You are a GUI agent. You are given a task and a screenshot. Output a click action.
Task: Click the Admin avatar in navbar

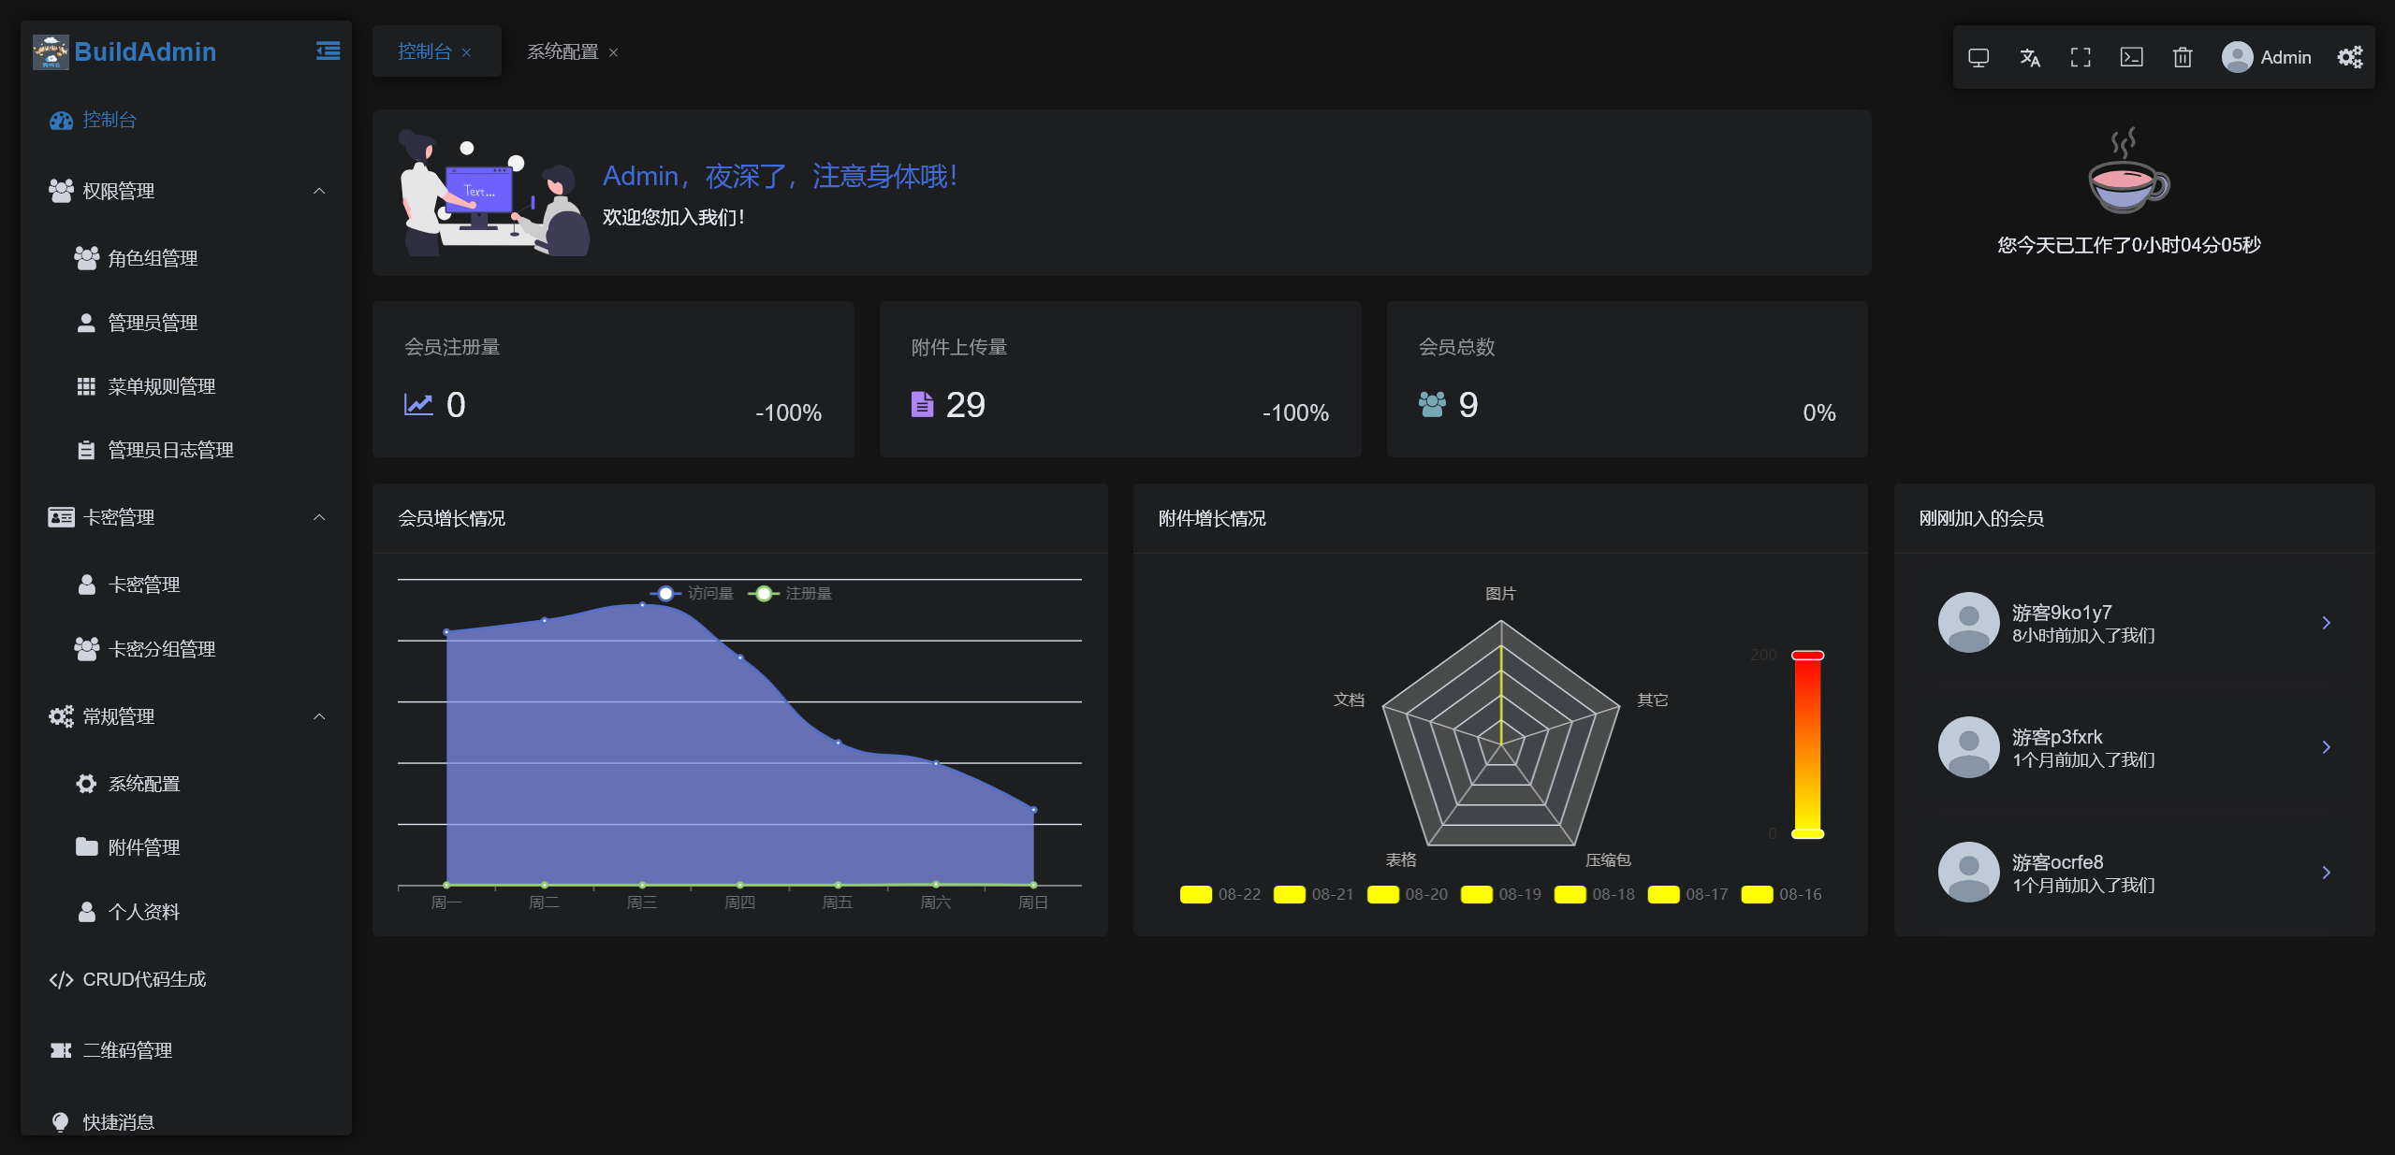coord(2237,58)
